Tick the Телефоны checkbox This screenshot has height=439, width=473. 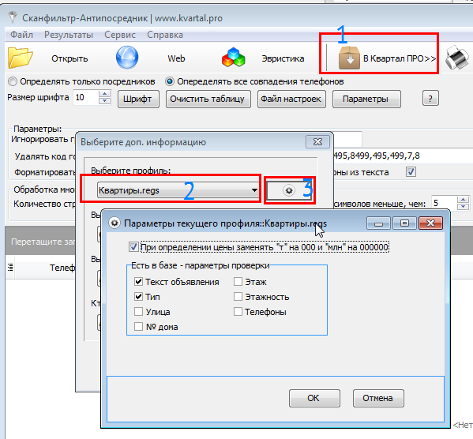click(238, 312)
